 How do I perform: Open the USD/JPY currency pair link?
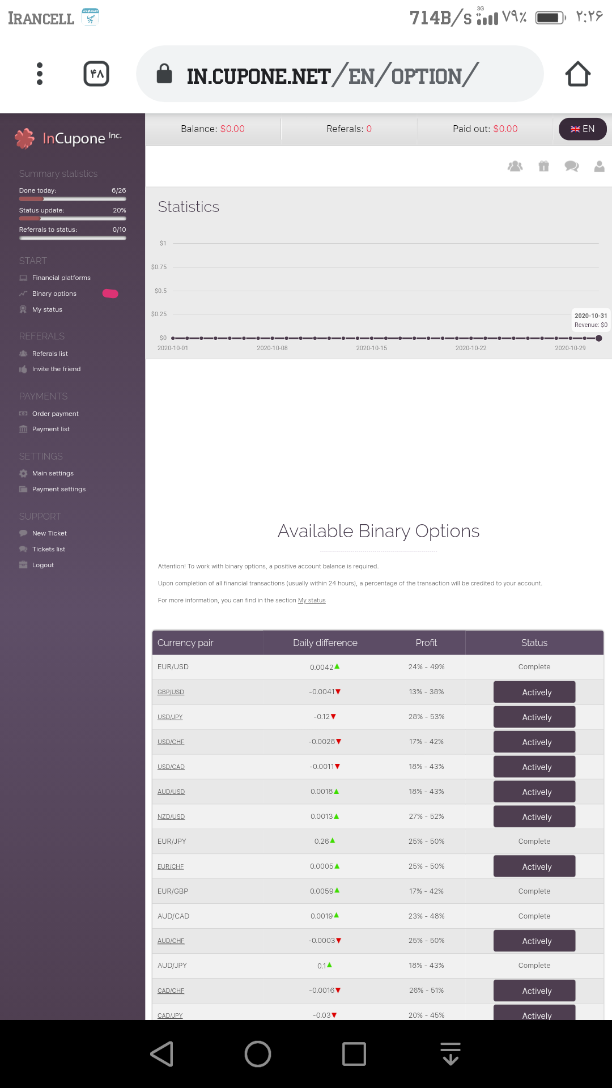(170, 717)
